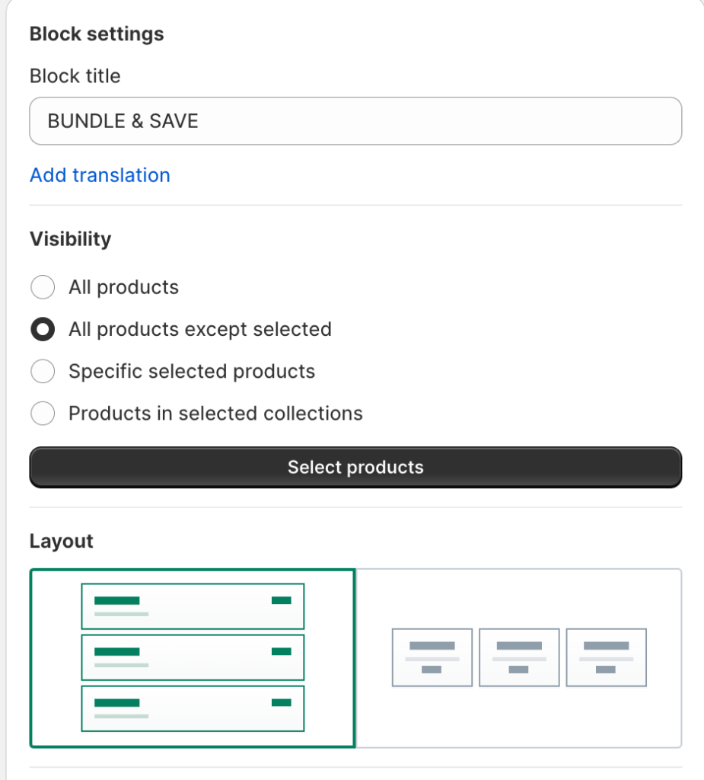Click the "Specific selected products" text label
Viewport: 704px width, 780px height.
pos(192,371)
